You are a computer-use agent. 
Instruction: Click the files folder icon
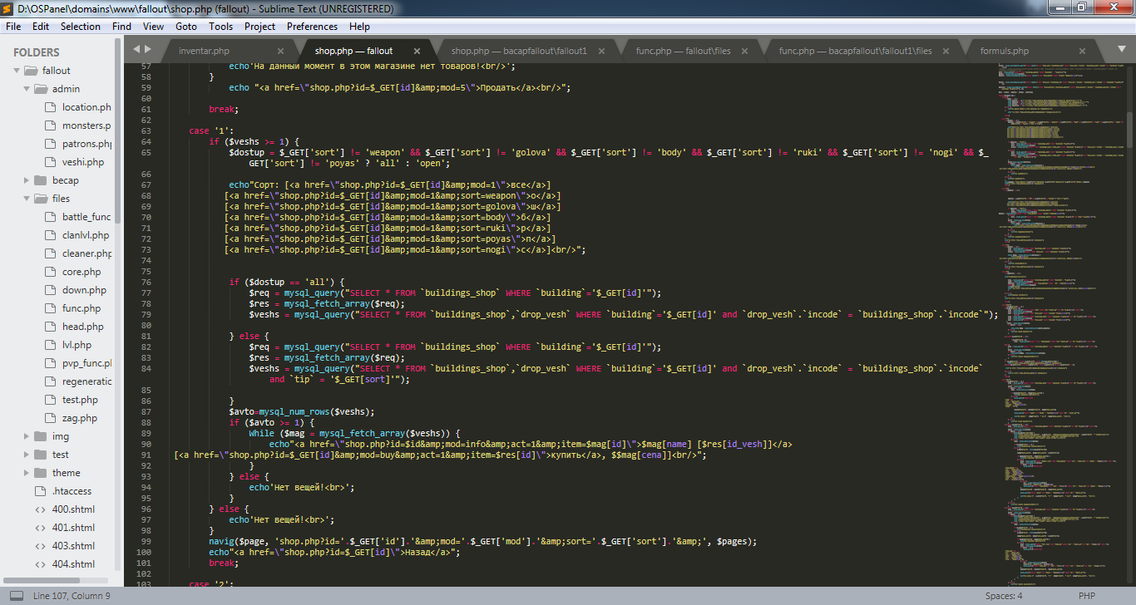(40, 199)
